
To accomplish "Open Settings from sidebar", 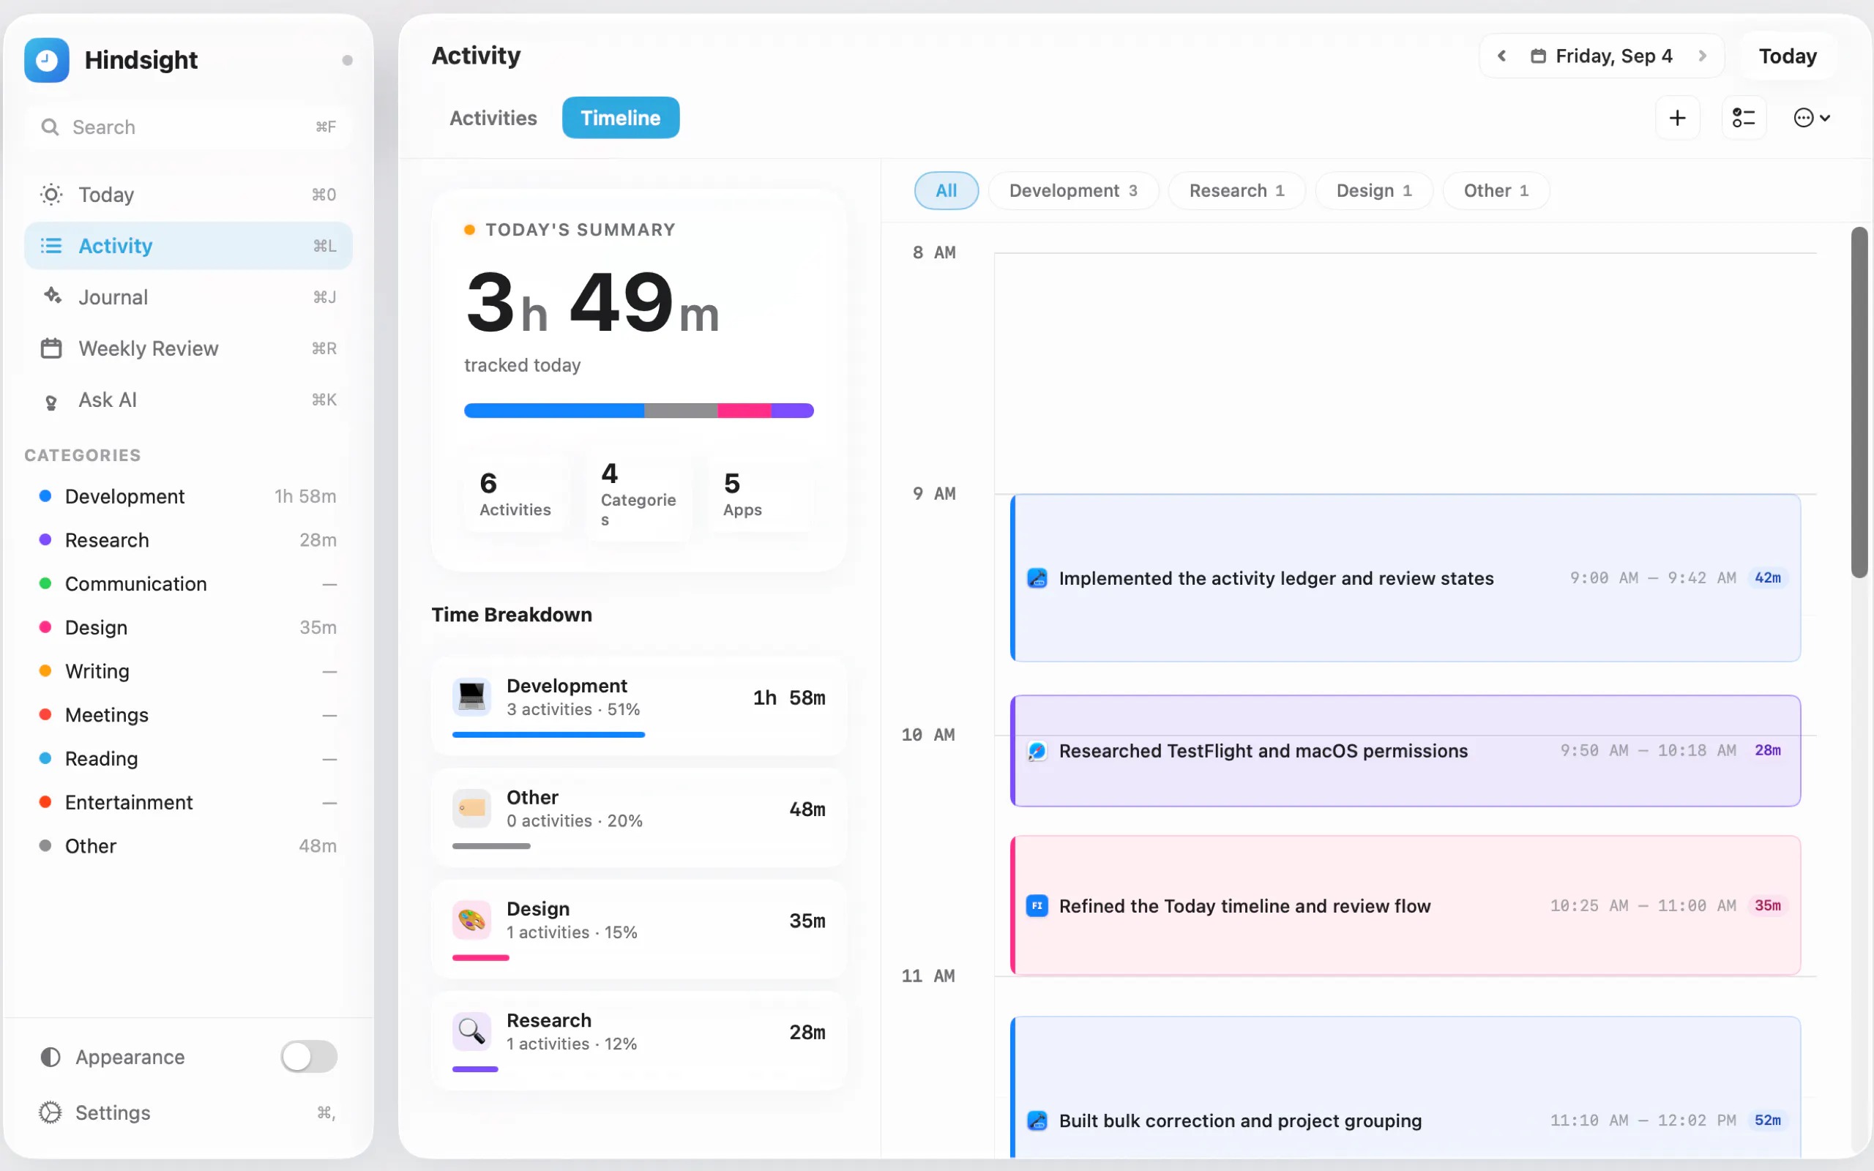I will coord(188,1112).
